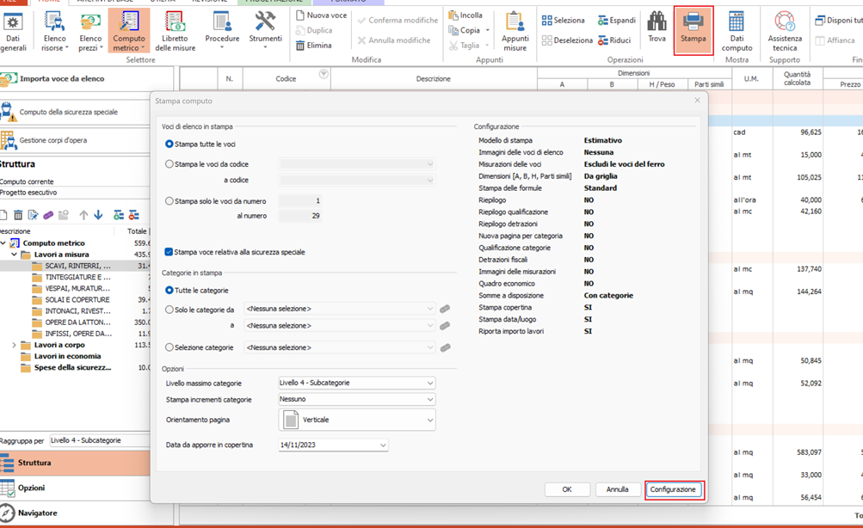Screen dimensions: 863x528
Task: Select the Computo metrico ribbon button
Action: point(129,32)
